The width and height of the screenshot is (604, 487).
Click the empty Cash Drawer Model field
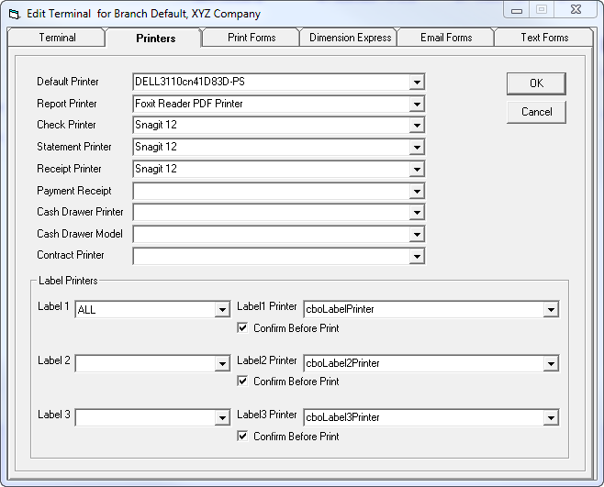[x=279, y=234]
